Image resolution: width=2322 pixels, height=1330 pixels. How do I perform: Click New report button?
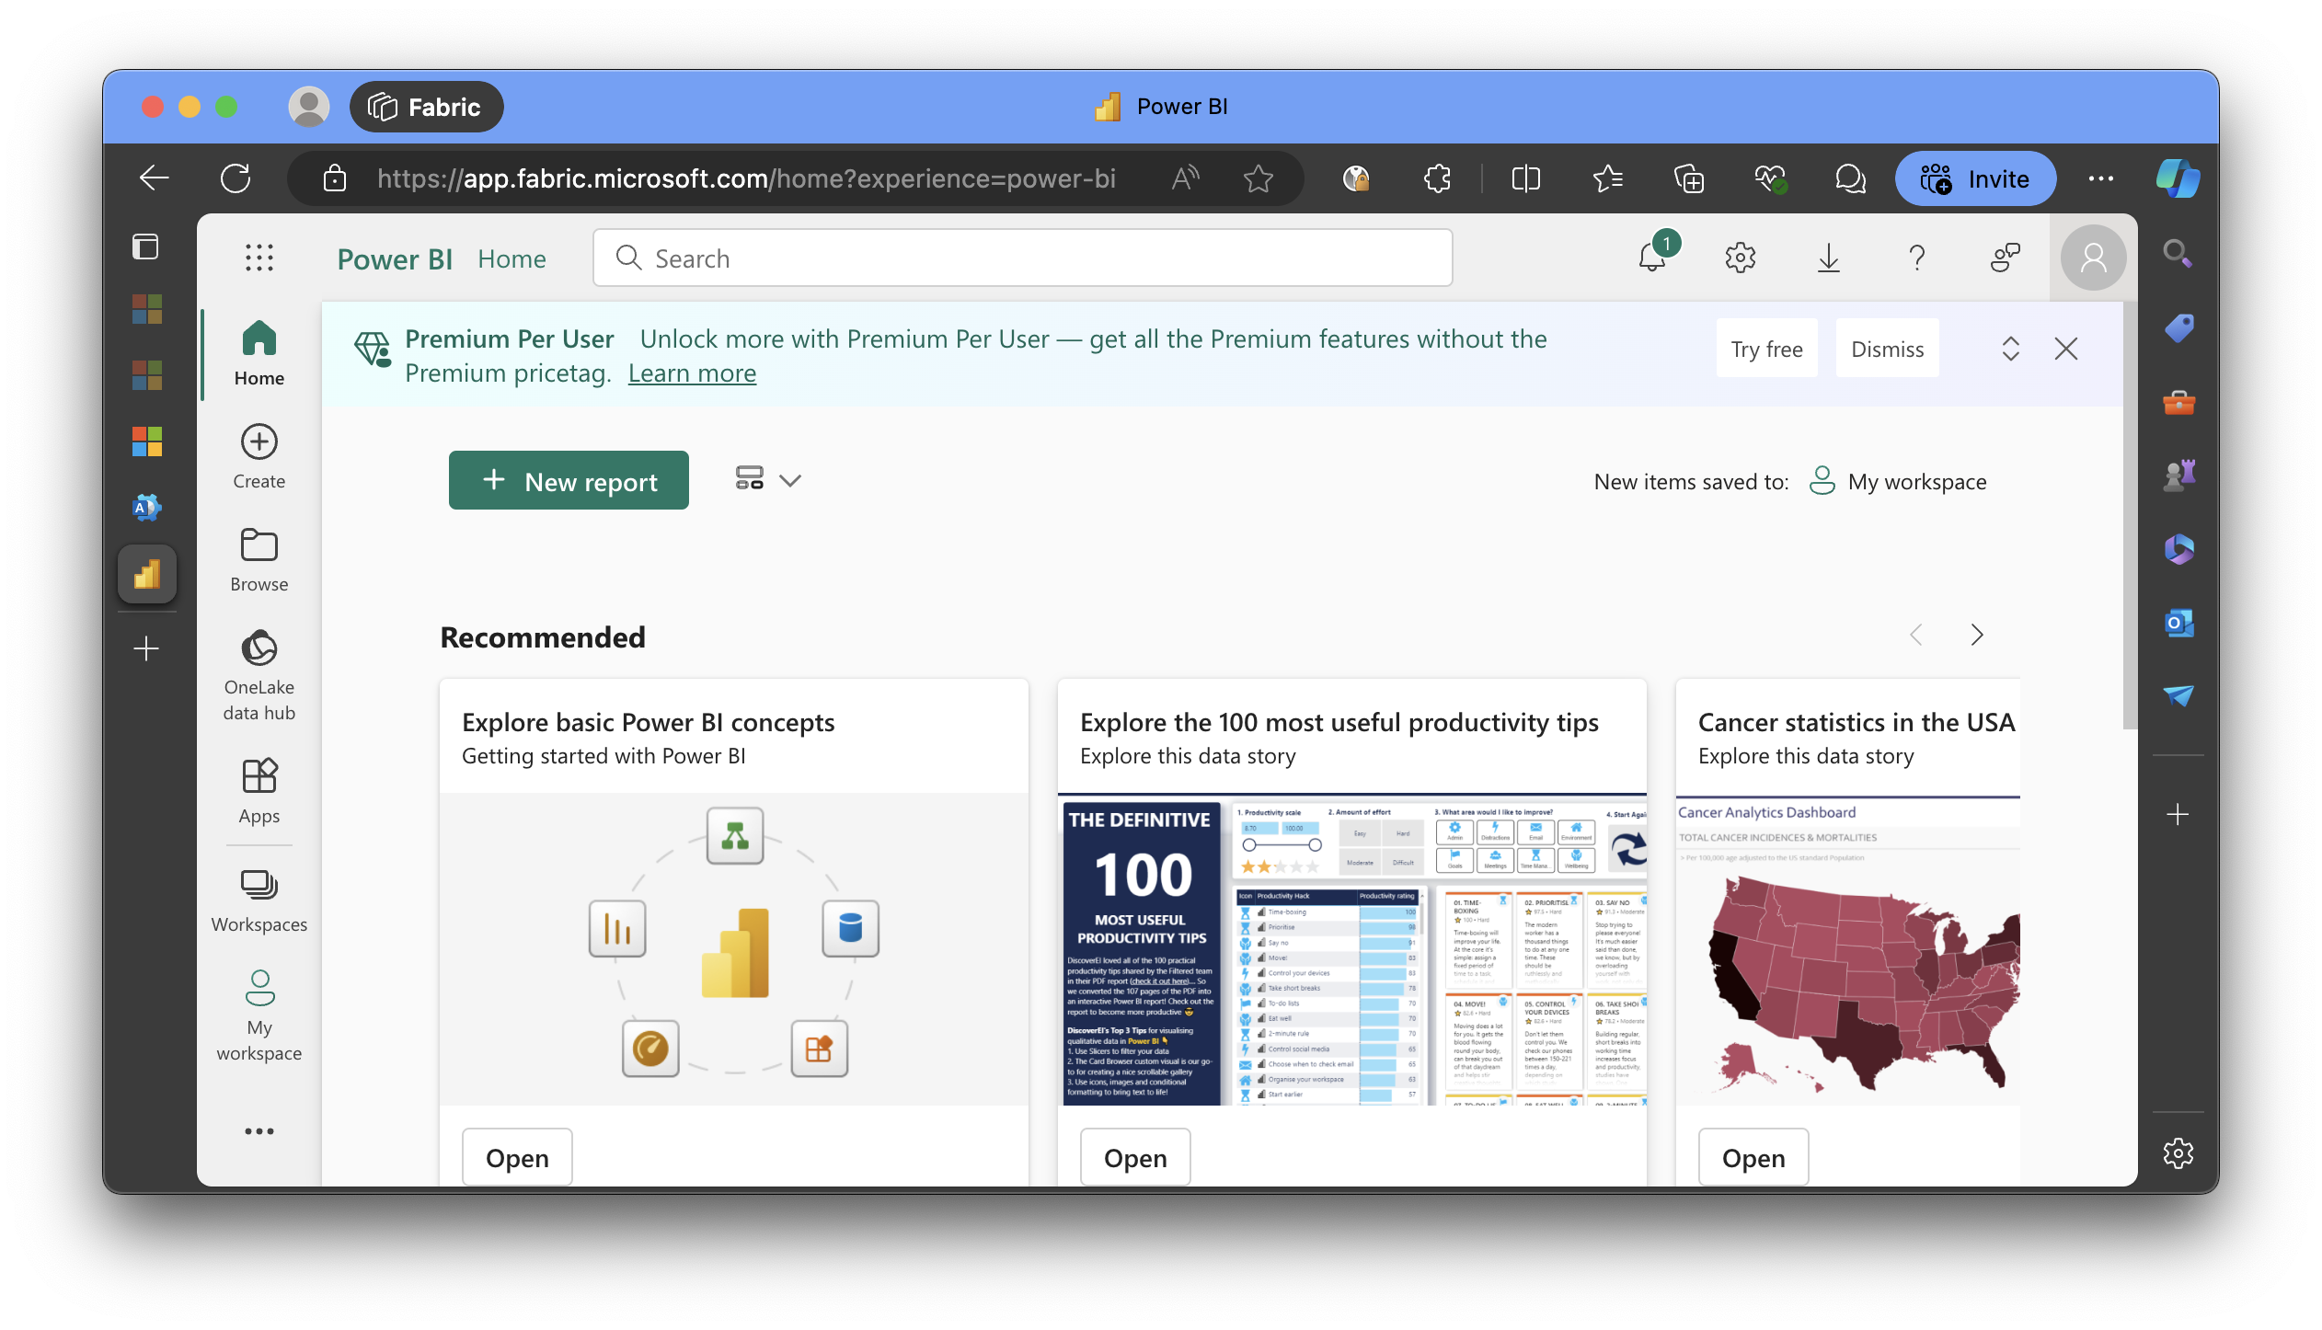[569, 480]
